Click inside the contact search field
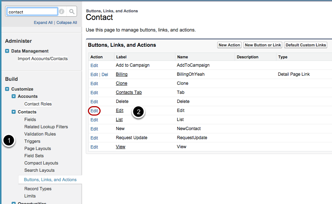332x204 pixels. point(32,12)
